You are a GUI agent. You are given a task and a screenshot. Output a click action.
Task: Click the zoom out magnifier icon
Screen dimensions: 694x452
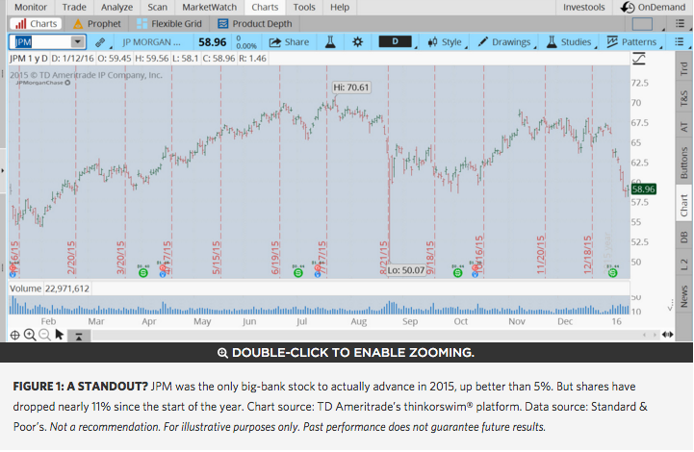click(x=44, y=335)
